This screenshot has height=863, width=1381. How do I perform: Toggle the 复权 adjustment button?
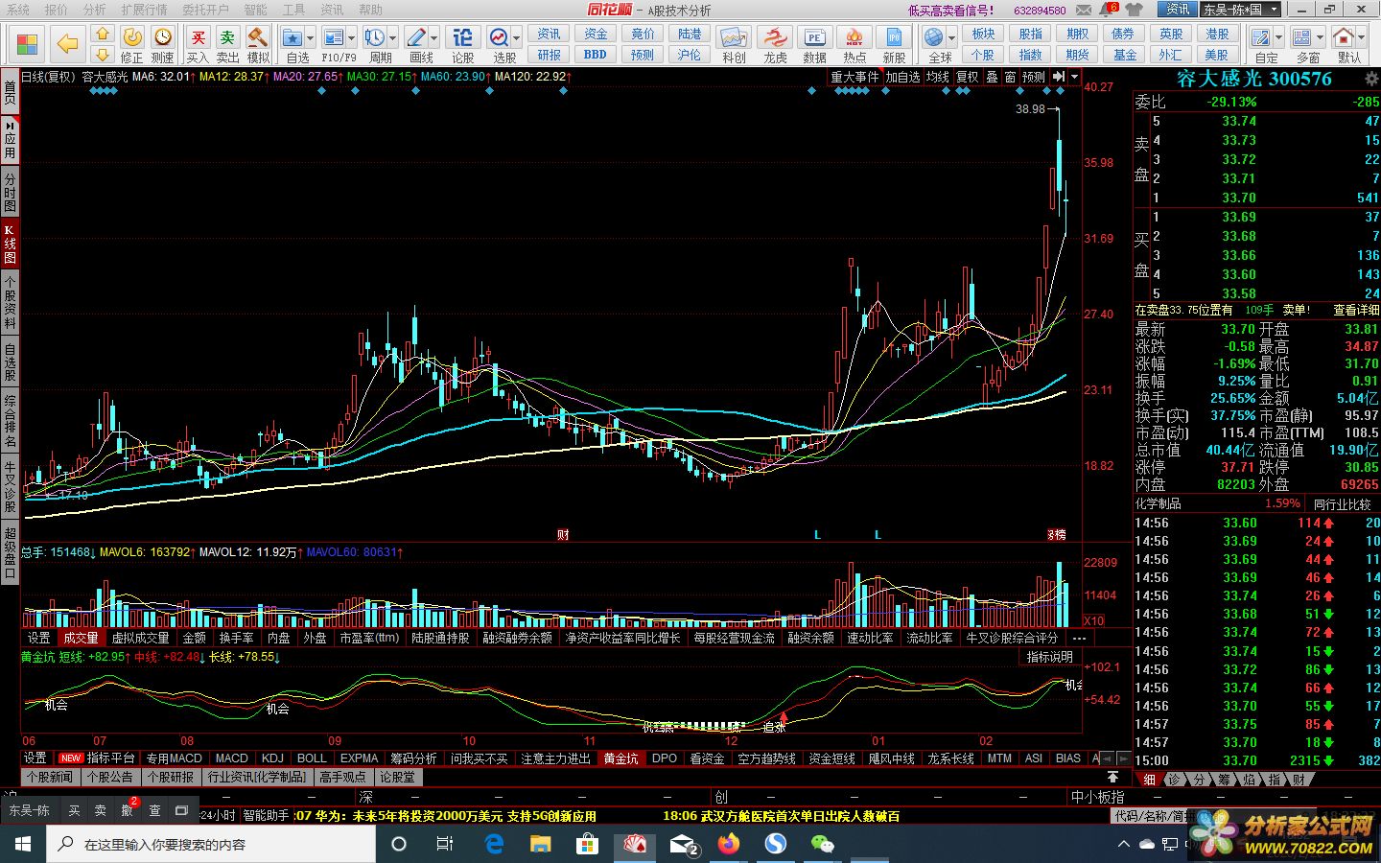click(x=968, y=77)
